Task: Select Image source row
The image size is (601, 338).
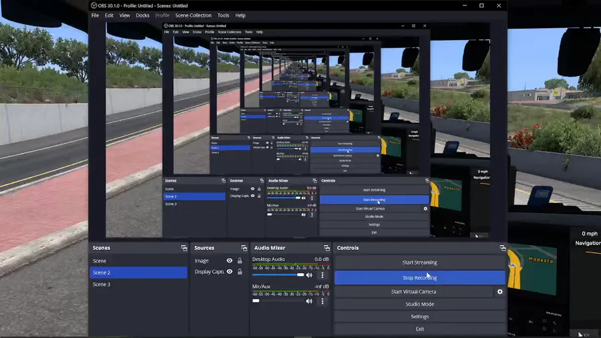Action: (219, 261)
